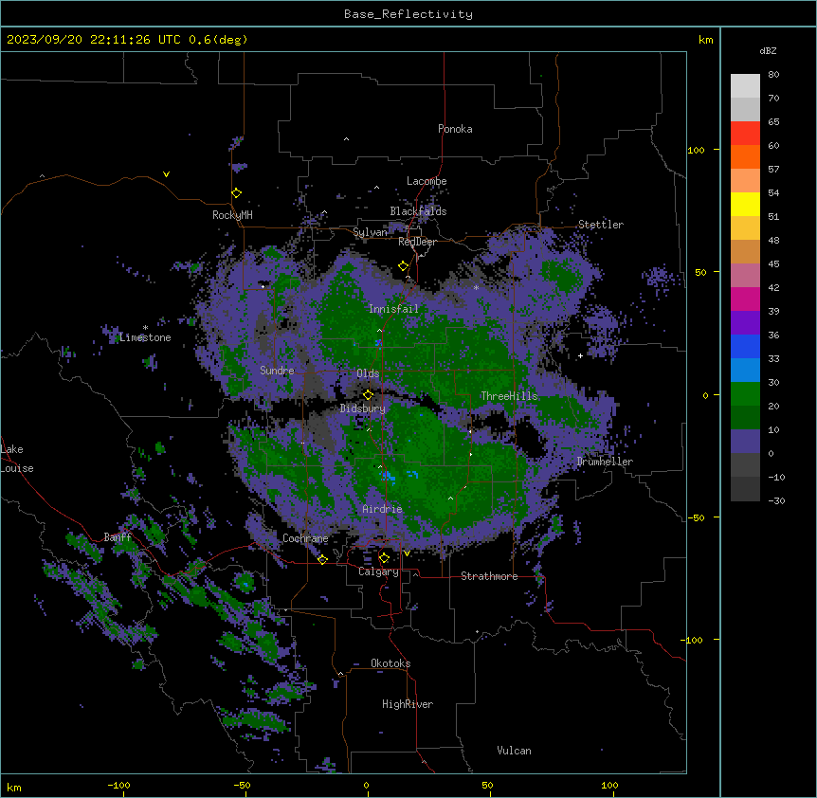The width and height of the screenshot is (817, 798).
Task: Click the Vulcan label
Action: pyautogui.click(x=514, y=751)
